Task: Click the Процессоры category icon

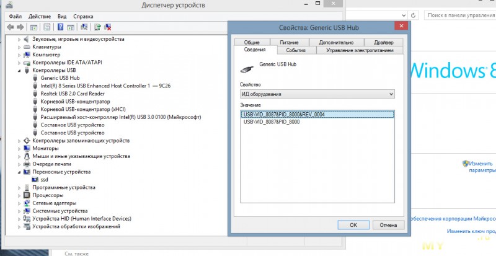Action: (x=27, y=195)
